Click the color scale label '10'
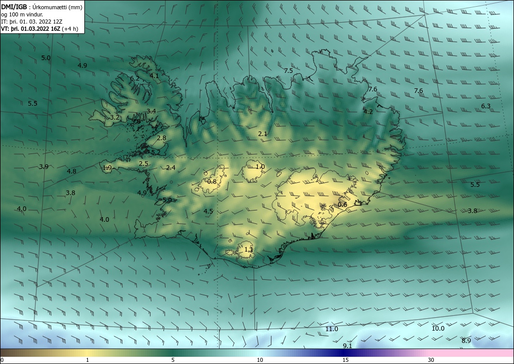 (260, 360)
